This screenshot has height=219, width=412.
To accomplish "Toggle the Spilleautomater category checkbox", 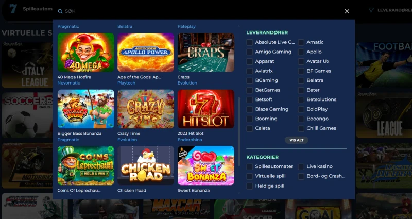I will [x=250, y=167].
